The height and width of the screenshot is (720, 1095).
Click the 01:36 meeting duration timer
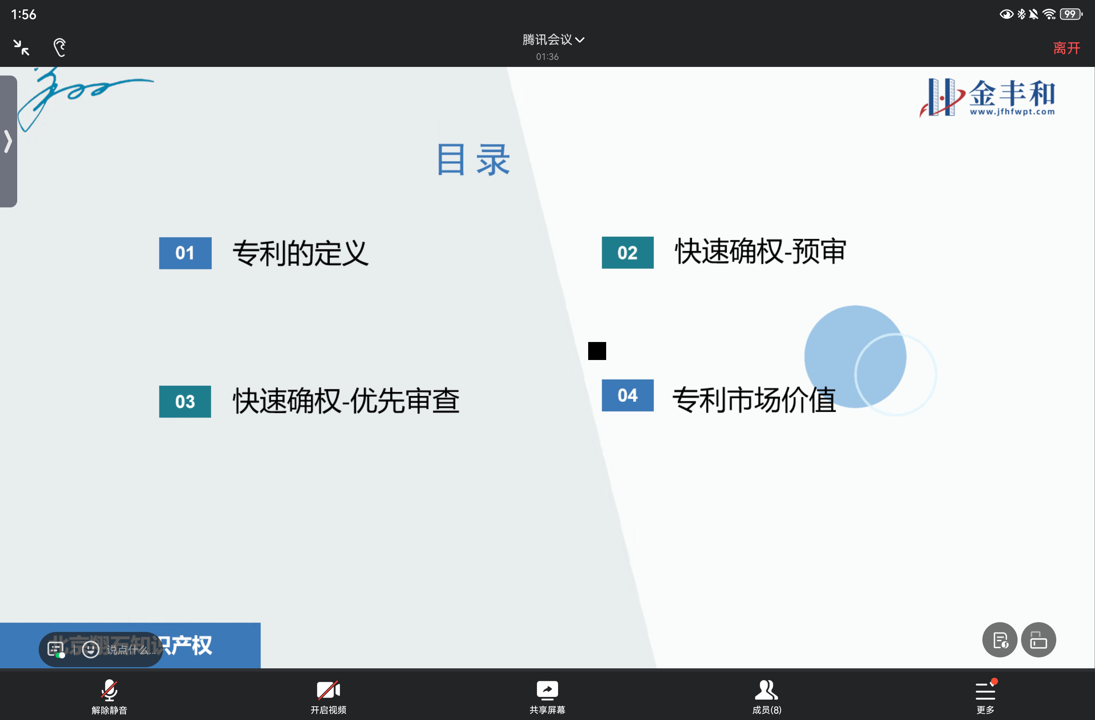pyautogui.click(x=547, y=57)
